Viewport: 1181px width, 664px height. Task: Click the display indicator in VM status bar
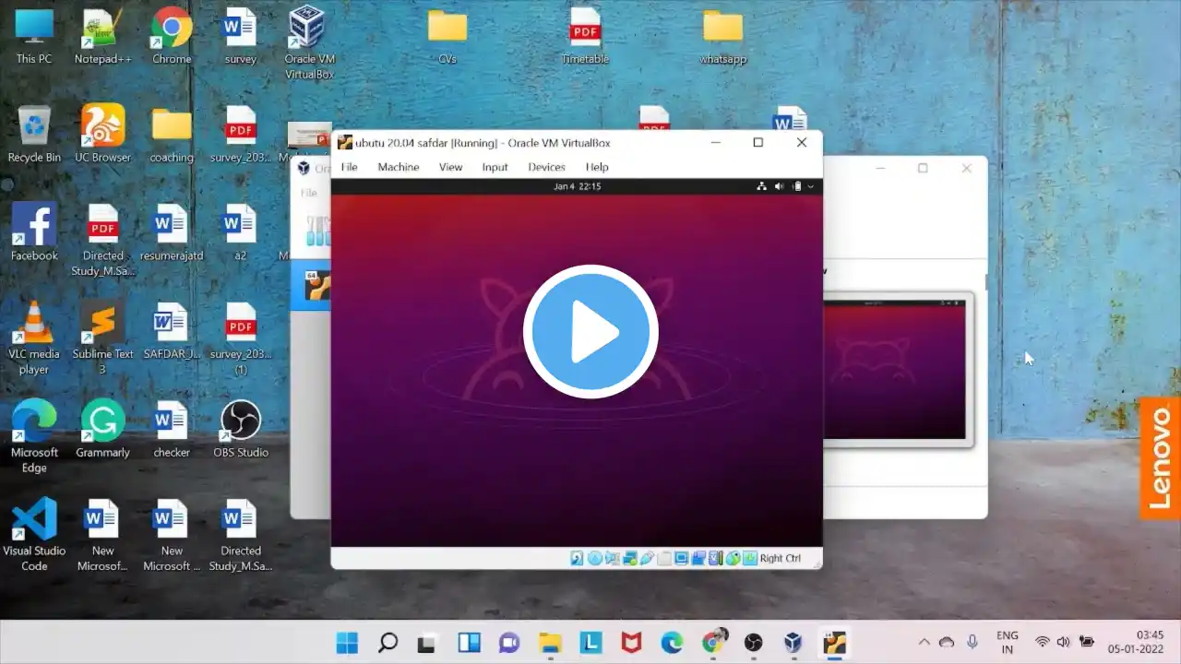[x=681, y=558]
